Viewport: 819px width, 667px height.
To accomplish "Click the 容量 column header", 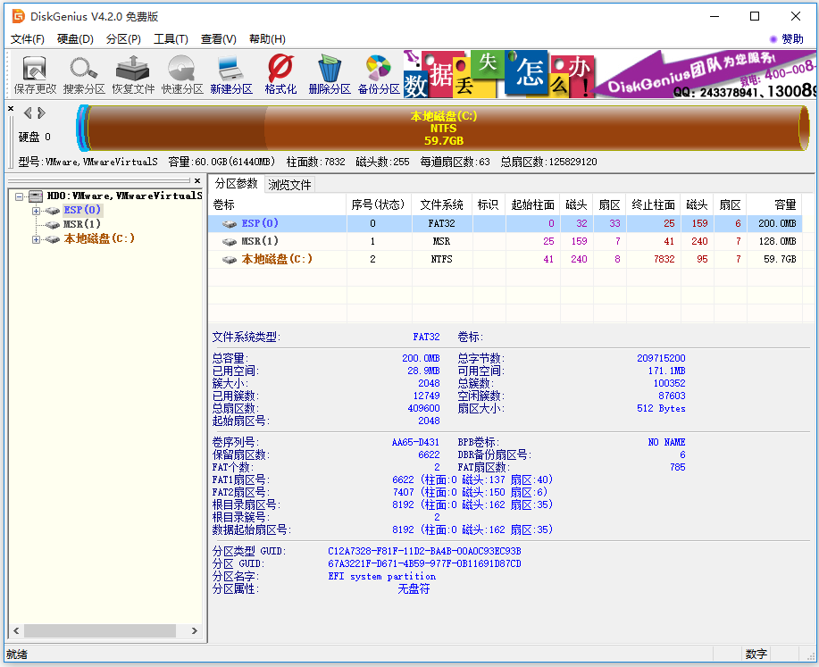I will pyautogui.click(x=773, y=204).
